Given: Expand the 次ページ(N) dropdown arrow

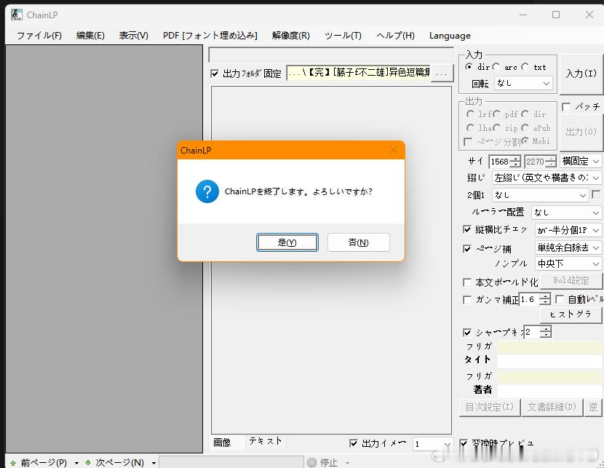Looking at the screenshot, I should [154, 463].
